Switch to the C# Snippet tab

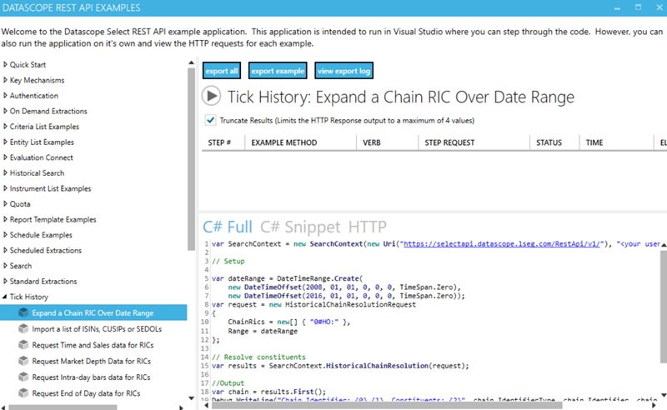pos(300,227)
